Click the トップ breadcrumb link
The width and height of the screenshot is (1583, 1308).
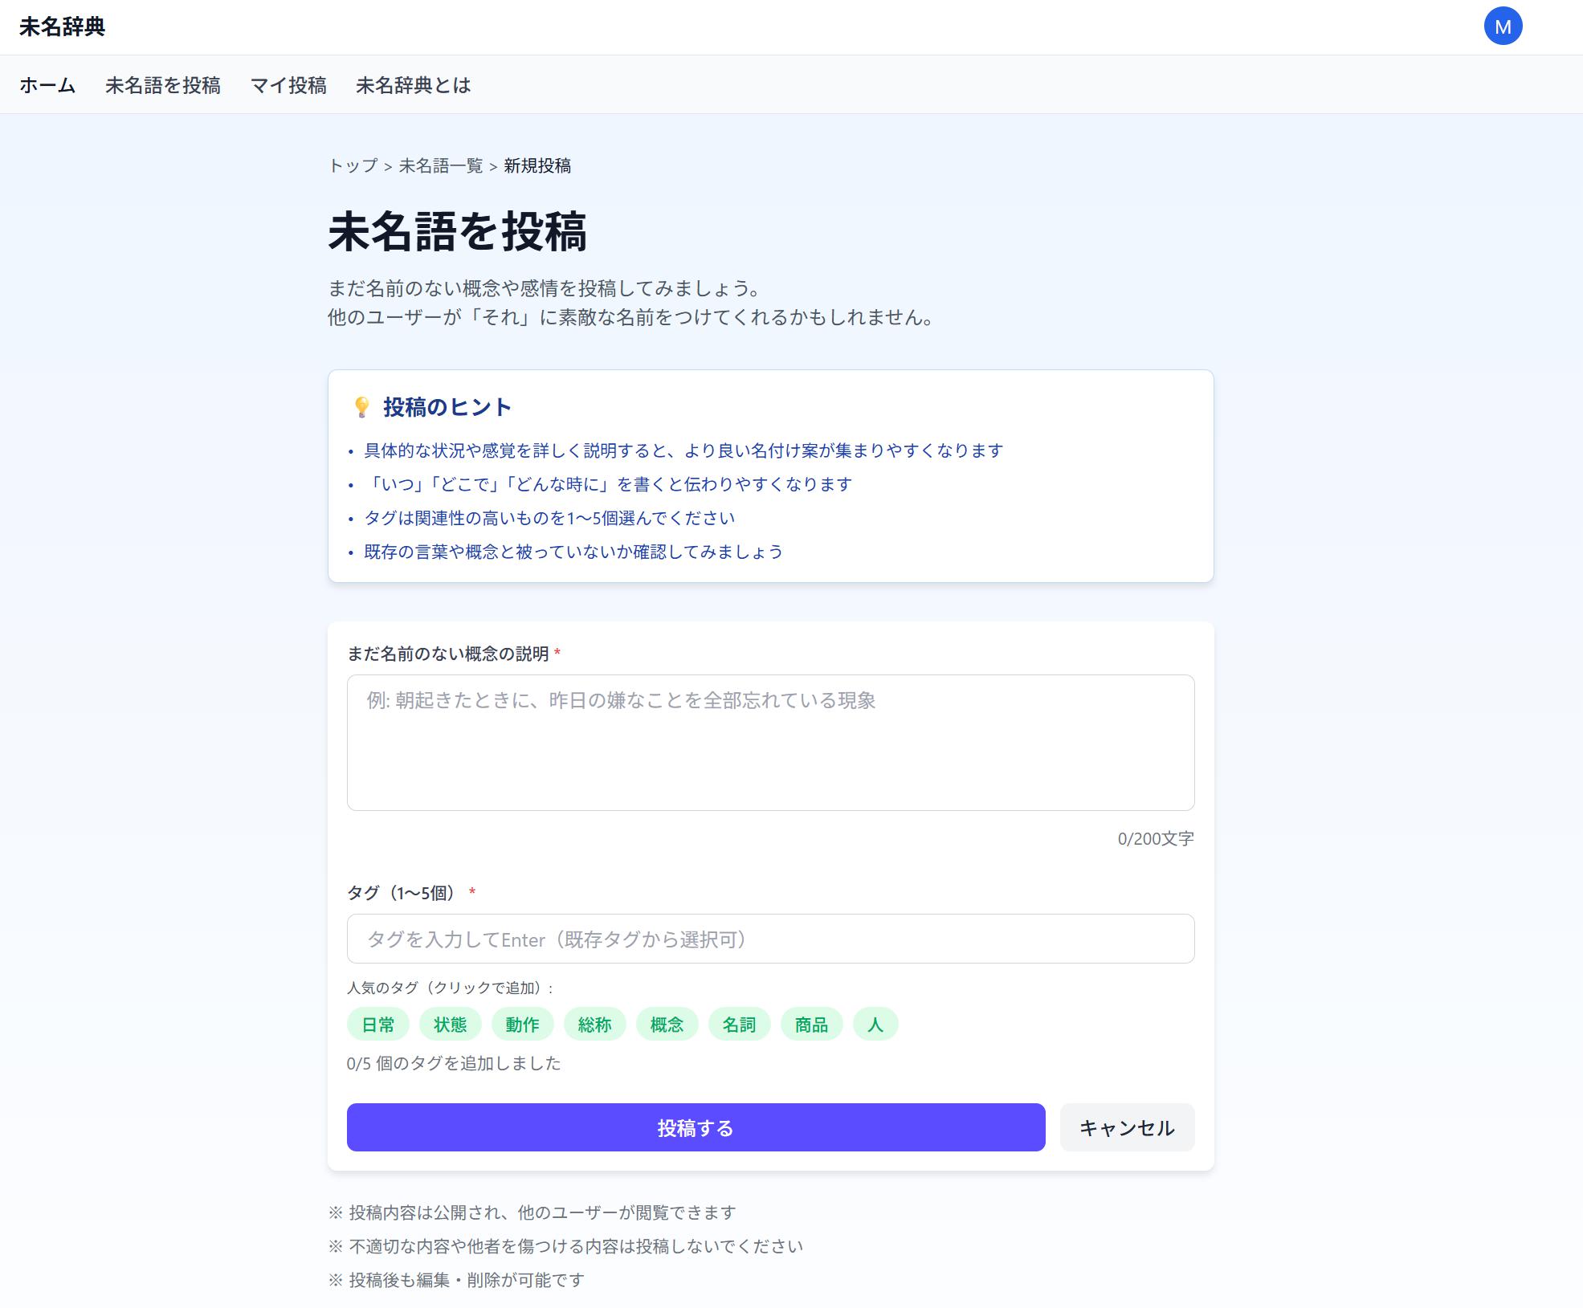(x=353, y=166)
